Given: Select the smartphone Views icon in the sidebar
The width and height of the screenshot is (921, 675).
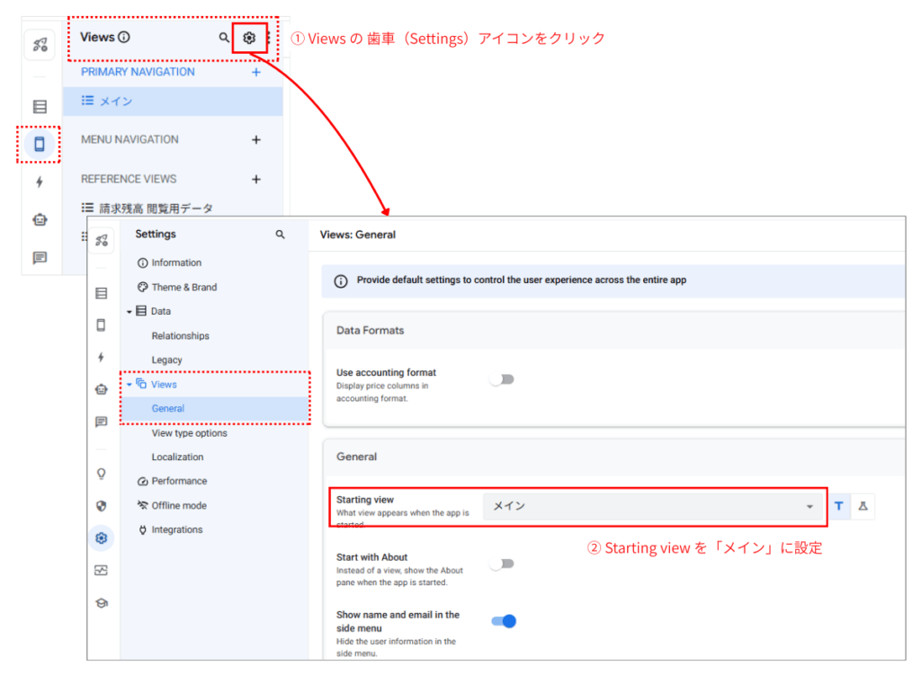Looking at the screenshot, I should point(40,144).
